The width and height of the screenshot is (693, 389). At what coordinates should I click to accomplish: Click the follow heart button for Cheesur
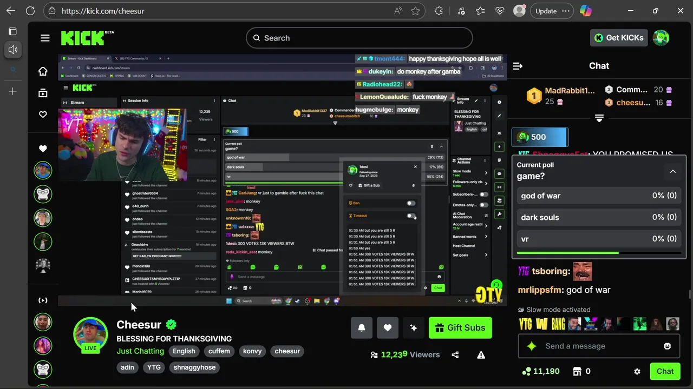click(388, 327)
